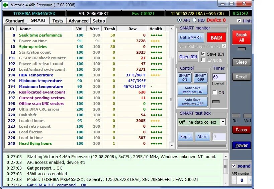Click the API number field showing 0

click(x=242, y=180)
